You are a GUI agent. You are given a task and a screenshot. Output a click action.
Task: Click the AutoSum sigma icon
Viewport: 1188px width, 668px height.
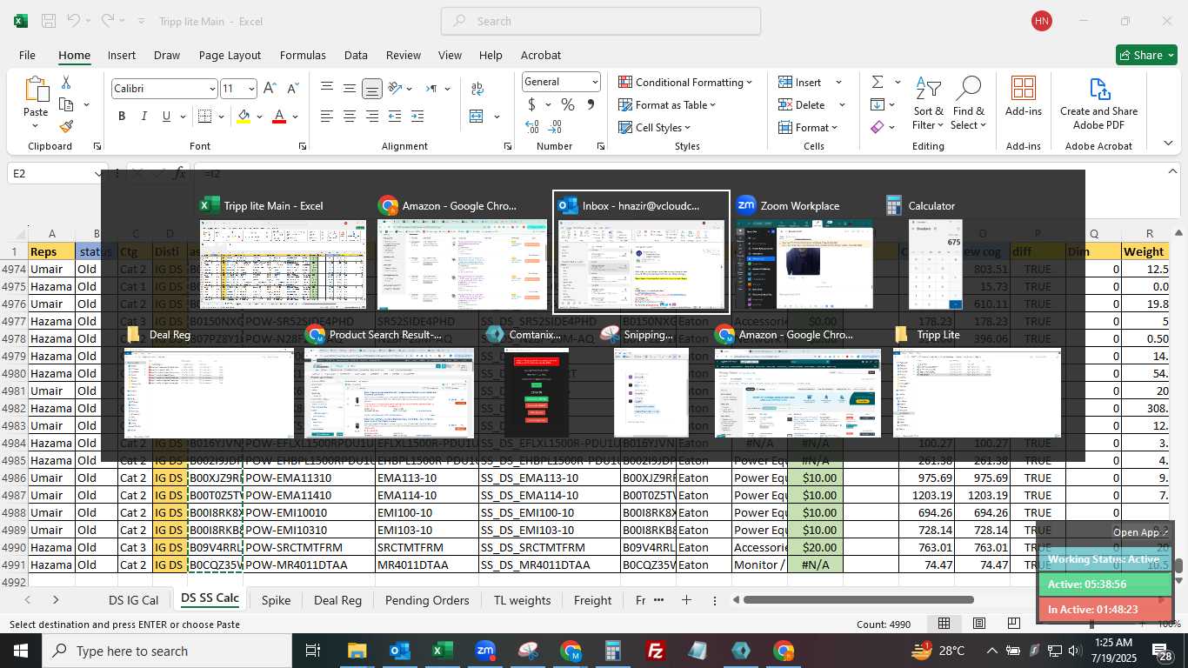coord(878,82)
